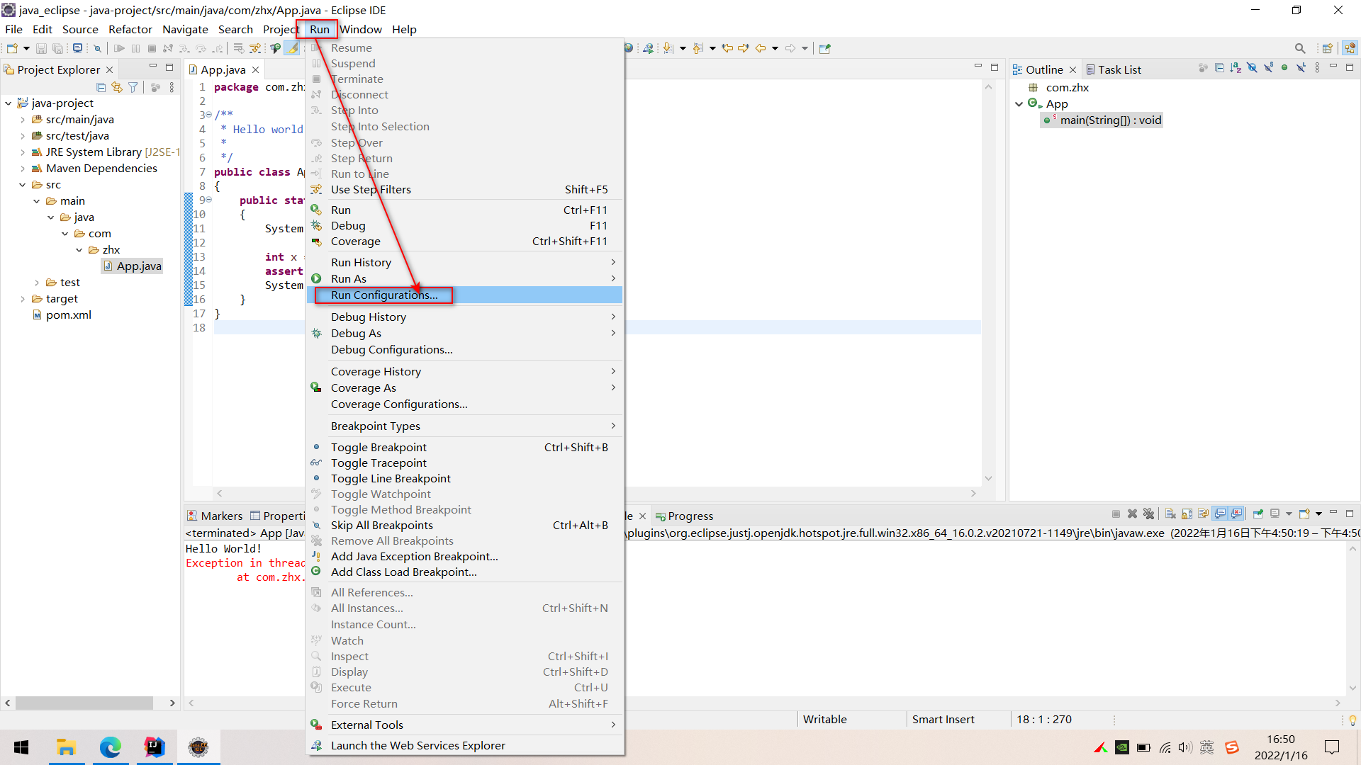Hide static members in the Outline view
The image size is (1361, 765).
pos(1268,68)
